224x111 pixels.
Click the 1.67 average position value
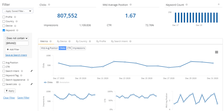130,16
